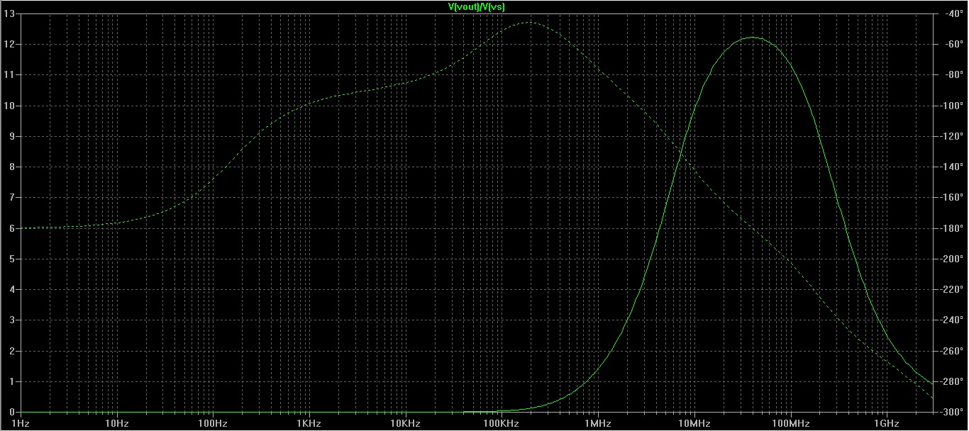This screenshot has width=969, height=431.
Task: Click the 5 magnitude axis label
Action: [x=11, y=259]
